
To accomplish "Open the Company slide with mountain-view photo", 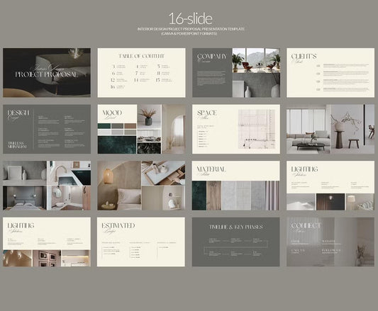I will pos(236,72).
